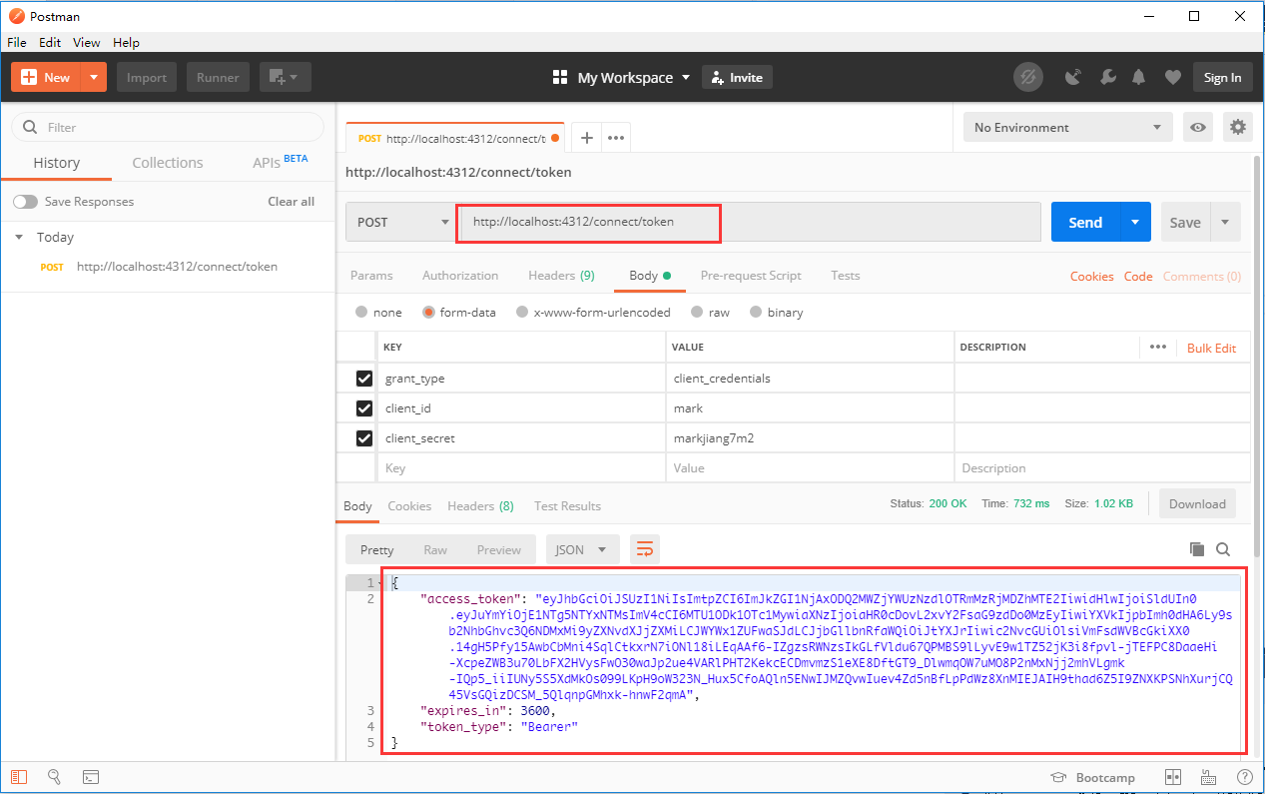Select the POST history entry for connect/token

pyautogui.click(x=168, y=267)
